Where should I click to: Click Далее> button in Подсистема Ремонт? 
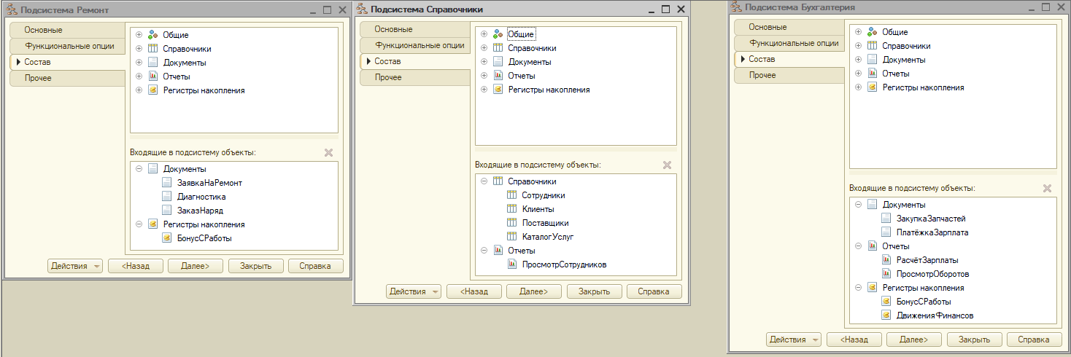coord(196,266)
